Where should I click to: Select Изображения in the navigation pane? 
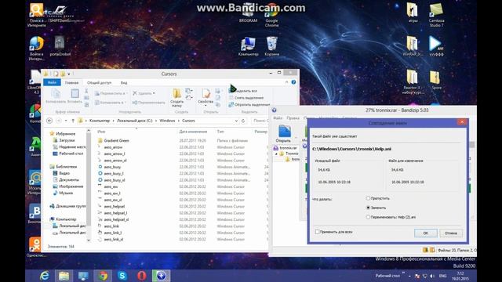coord(71,186)
